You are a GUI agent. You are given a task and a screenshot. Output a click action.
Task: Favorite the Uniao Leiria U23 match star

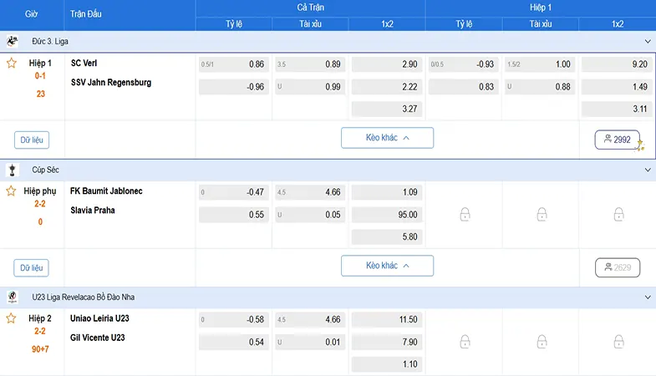click(x=12, y=318)
